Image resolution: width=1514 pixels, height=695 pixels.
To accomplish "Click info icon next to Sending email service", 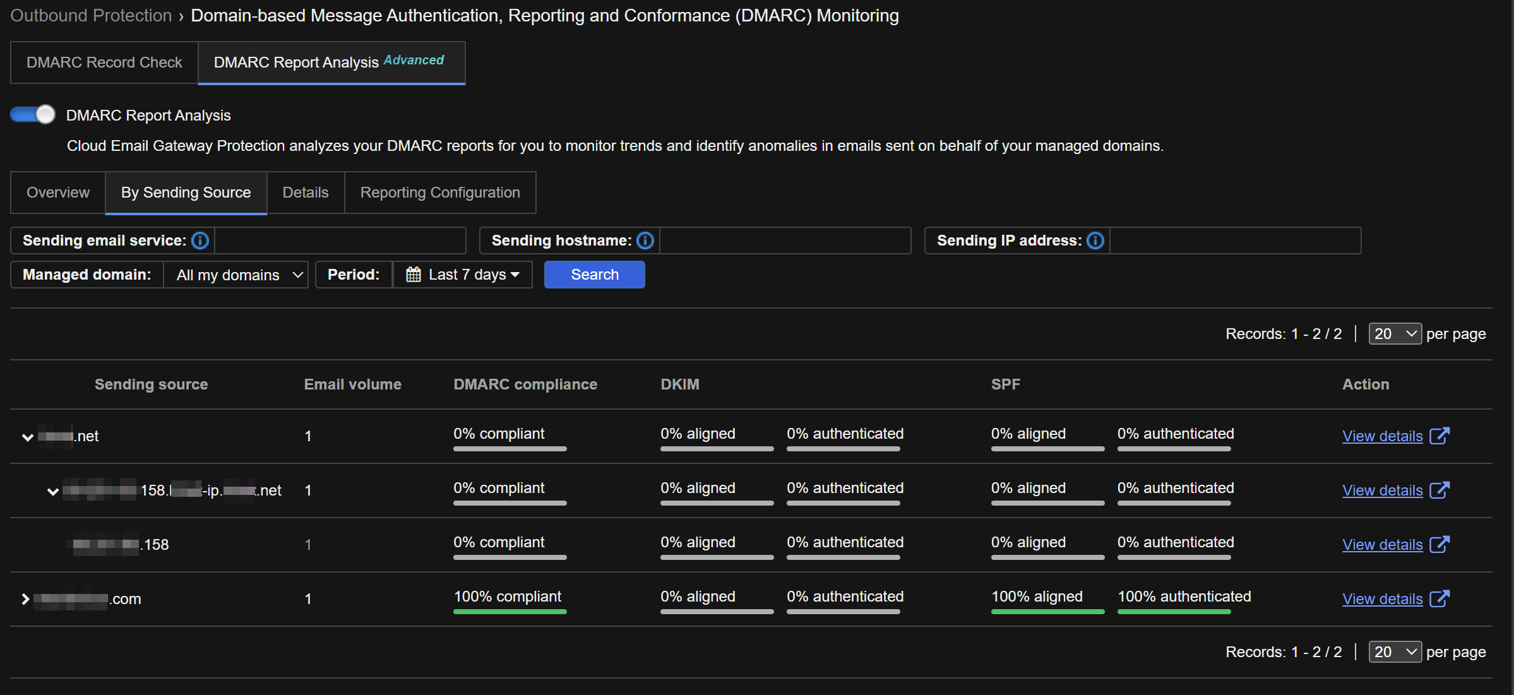I will pos(200,241).
